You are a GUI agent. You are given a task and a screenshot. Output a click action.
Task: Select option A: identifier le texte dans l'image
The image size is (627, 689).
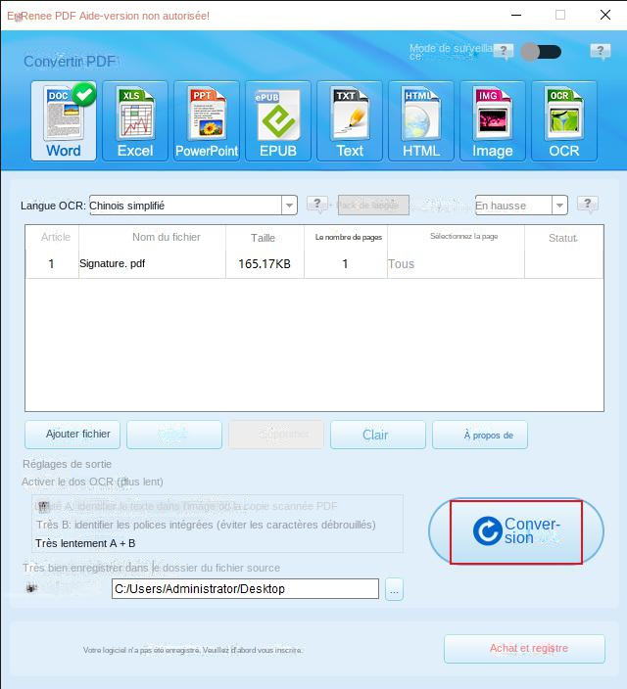pos(186,506)
